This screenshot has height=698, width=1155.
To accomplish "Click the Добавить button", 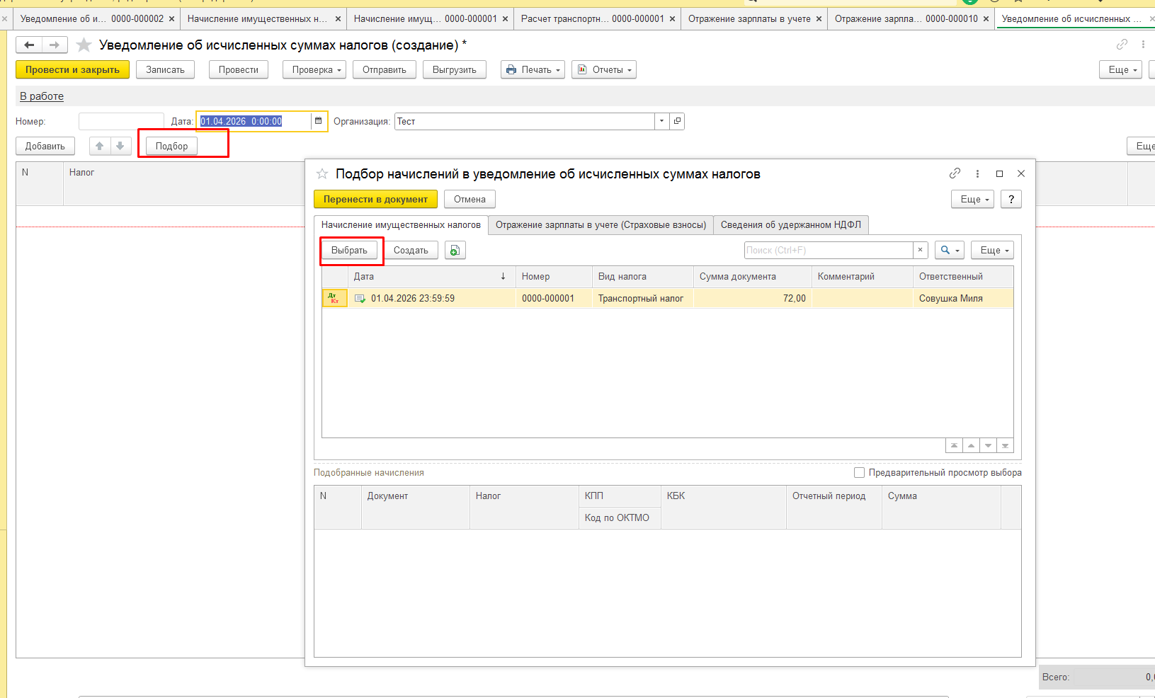I will 45,146.
